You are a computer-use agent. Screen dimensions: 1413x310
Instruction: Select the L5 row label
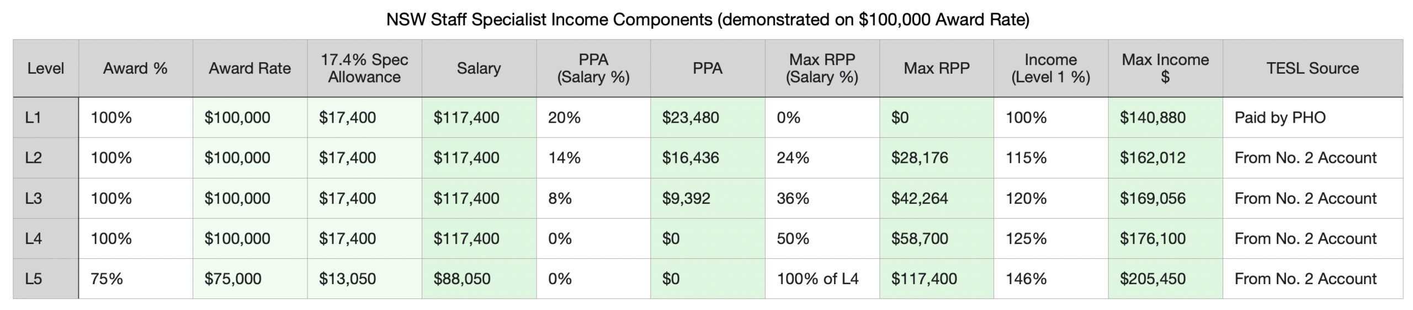click(x=34, y=279)
